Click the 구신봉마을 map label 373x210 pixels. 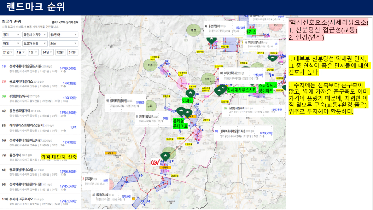coord(183,72)
